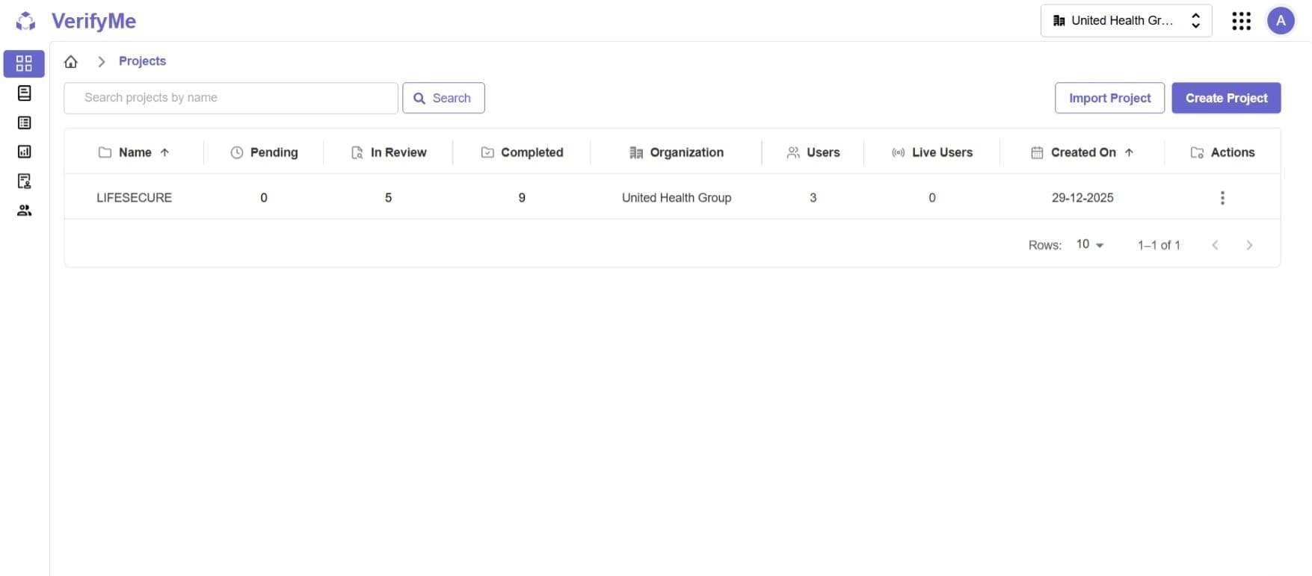
Task: Go to next page arrow
Action: click(x=1249, y=245)
